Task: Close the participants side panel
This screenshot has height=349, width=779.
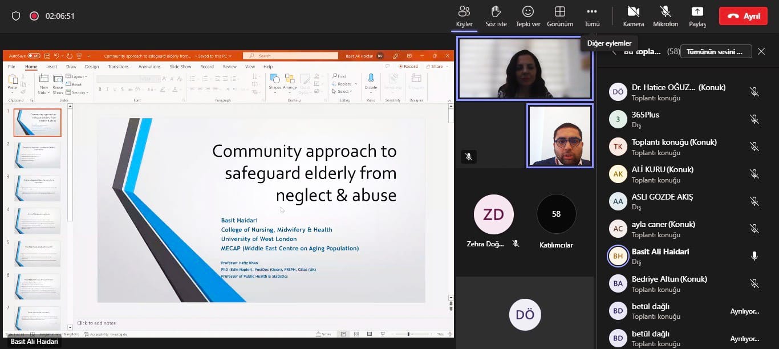Action: [761, 51]
